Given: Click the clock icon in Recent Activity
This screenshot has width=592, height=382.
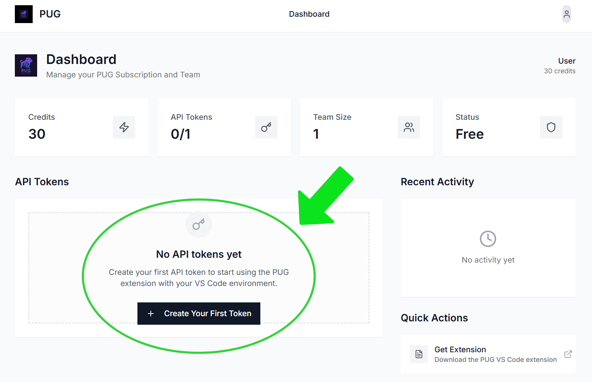Looking at the screenshot, I should pos(488,239).
